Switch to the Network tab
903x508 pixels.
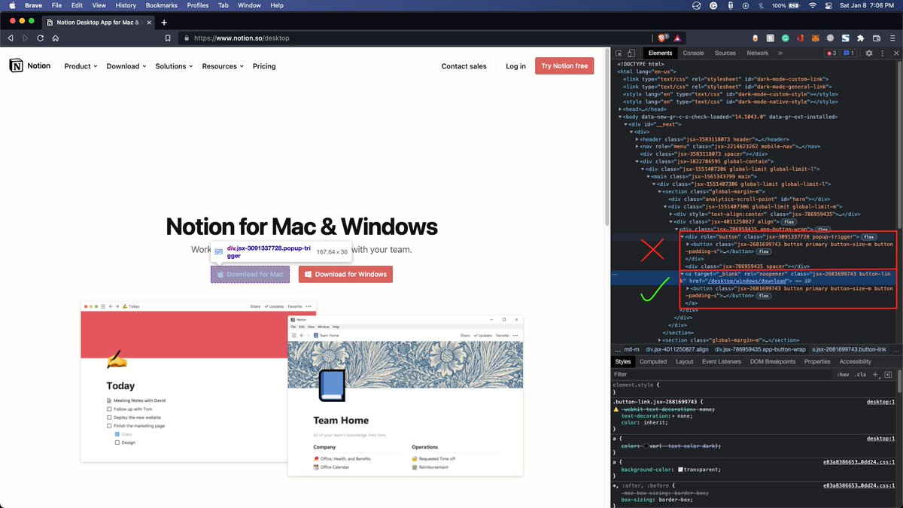758,53
